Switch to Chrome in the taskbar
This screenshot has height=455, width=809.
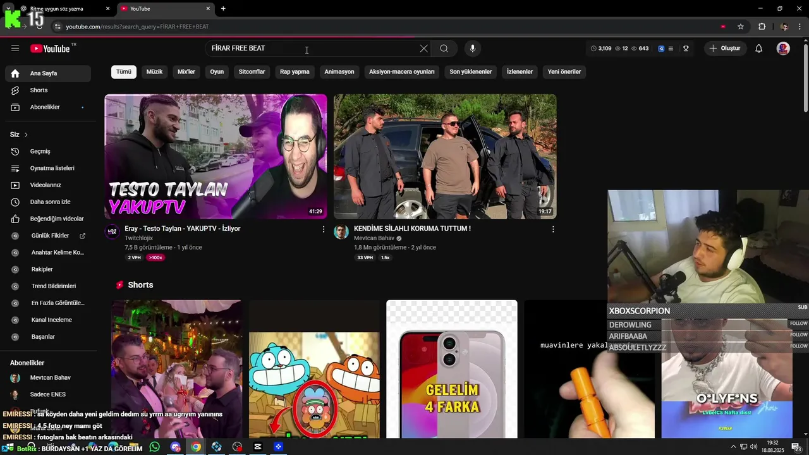(x=196, y=447)
